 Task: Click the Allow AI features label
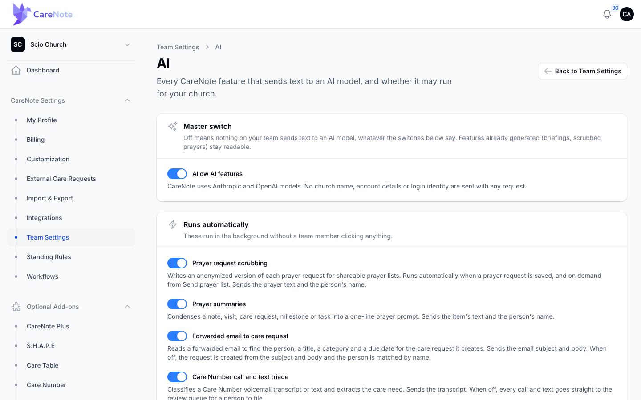tap(217, 174)
